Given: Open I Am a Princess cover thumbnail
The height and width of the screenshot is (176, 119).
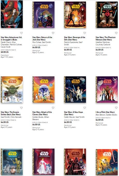Looking at the screenshot, I should (43, 162).
